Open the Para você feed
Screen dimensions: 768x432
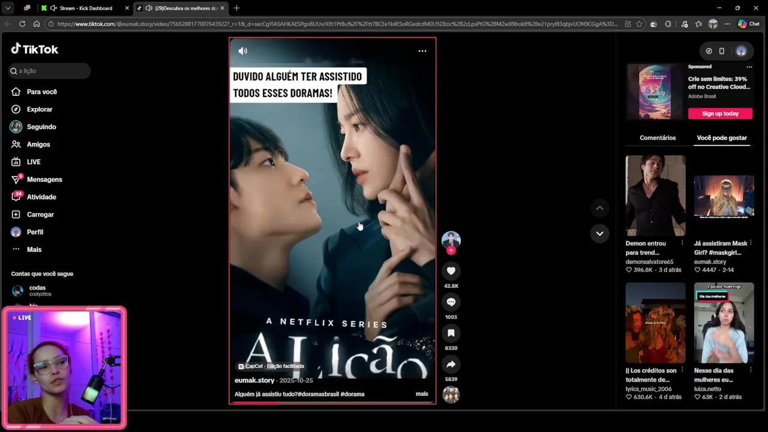(34, 92)
